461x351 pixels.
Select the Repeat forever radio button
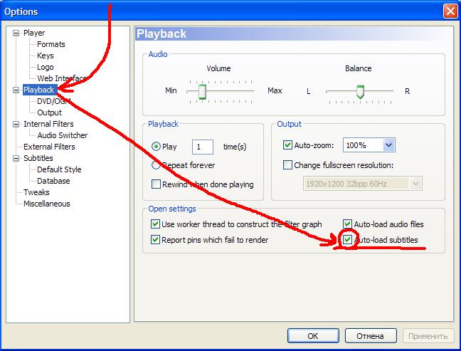click(156, 165)
